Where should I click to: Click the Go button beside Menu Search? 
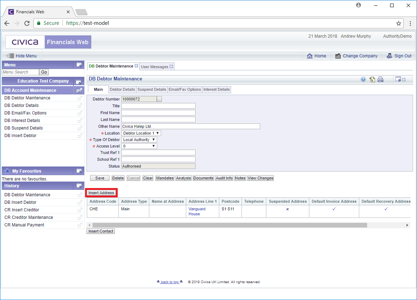pyautogui.click(x=44, y=72)
